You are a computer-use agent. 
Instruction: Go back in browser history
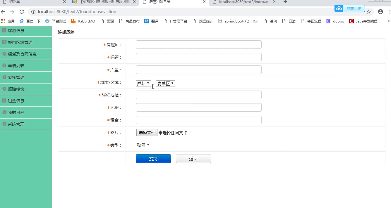[x=3, y=12]
